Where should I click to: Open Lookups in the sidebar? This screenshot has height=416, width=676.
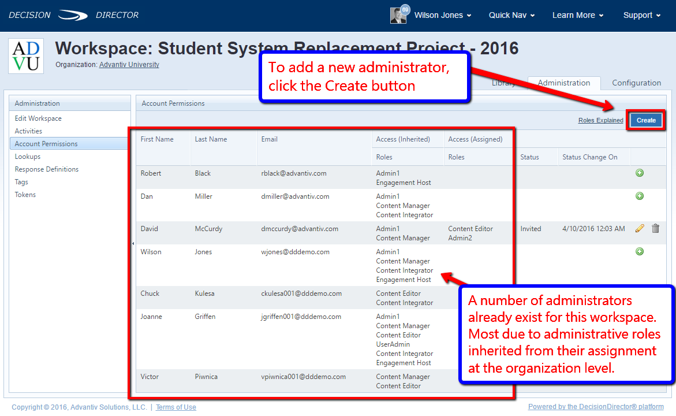click(x=28, y=157)
